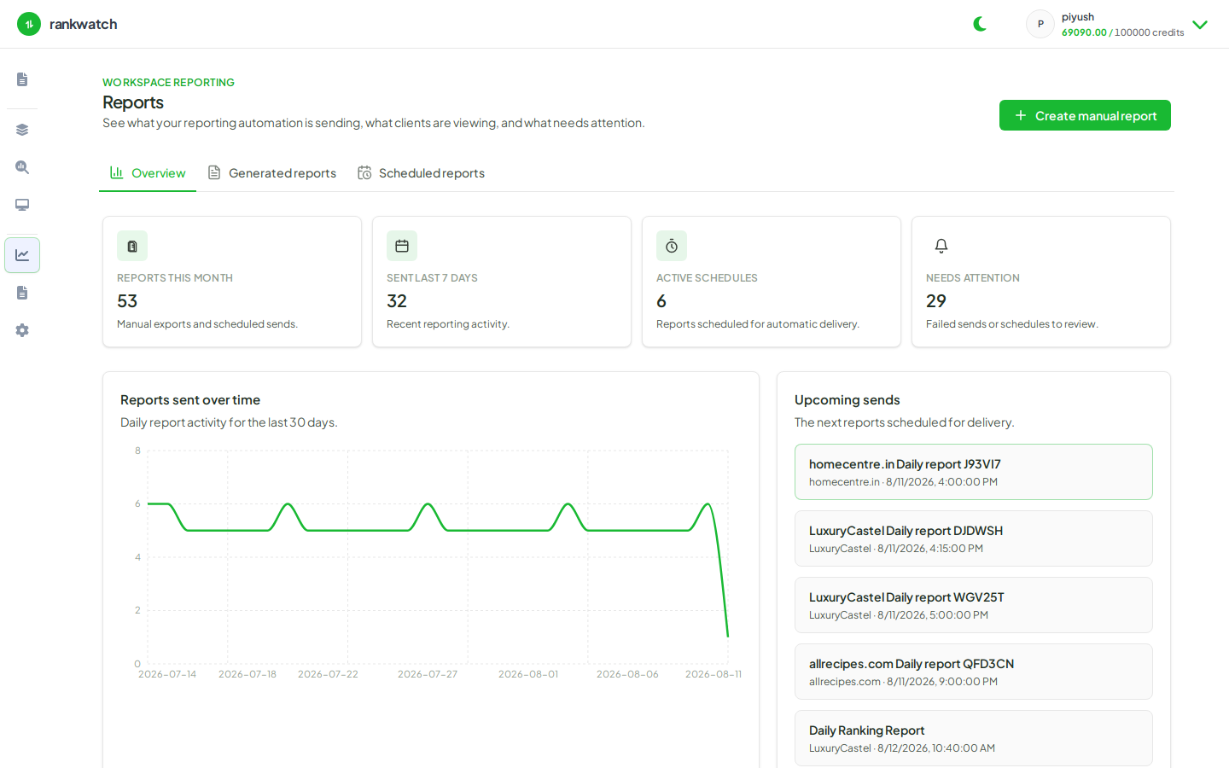The height and width of the screenshot is (768, 1229).
Task: Click the Needs Attention bell icon
Action: [x=941, y=246]
